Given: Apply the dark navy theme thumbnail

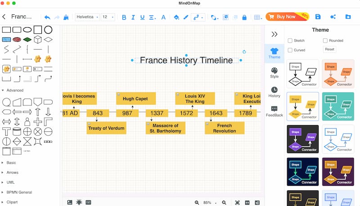Looking at the screenshot, I should 303,172.
